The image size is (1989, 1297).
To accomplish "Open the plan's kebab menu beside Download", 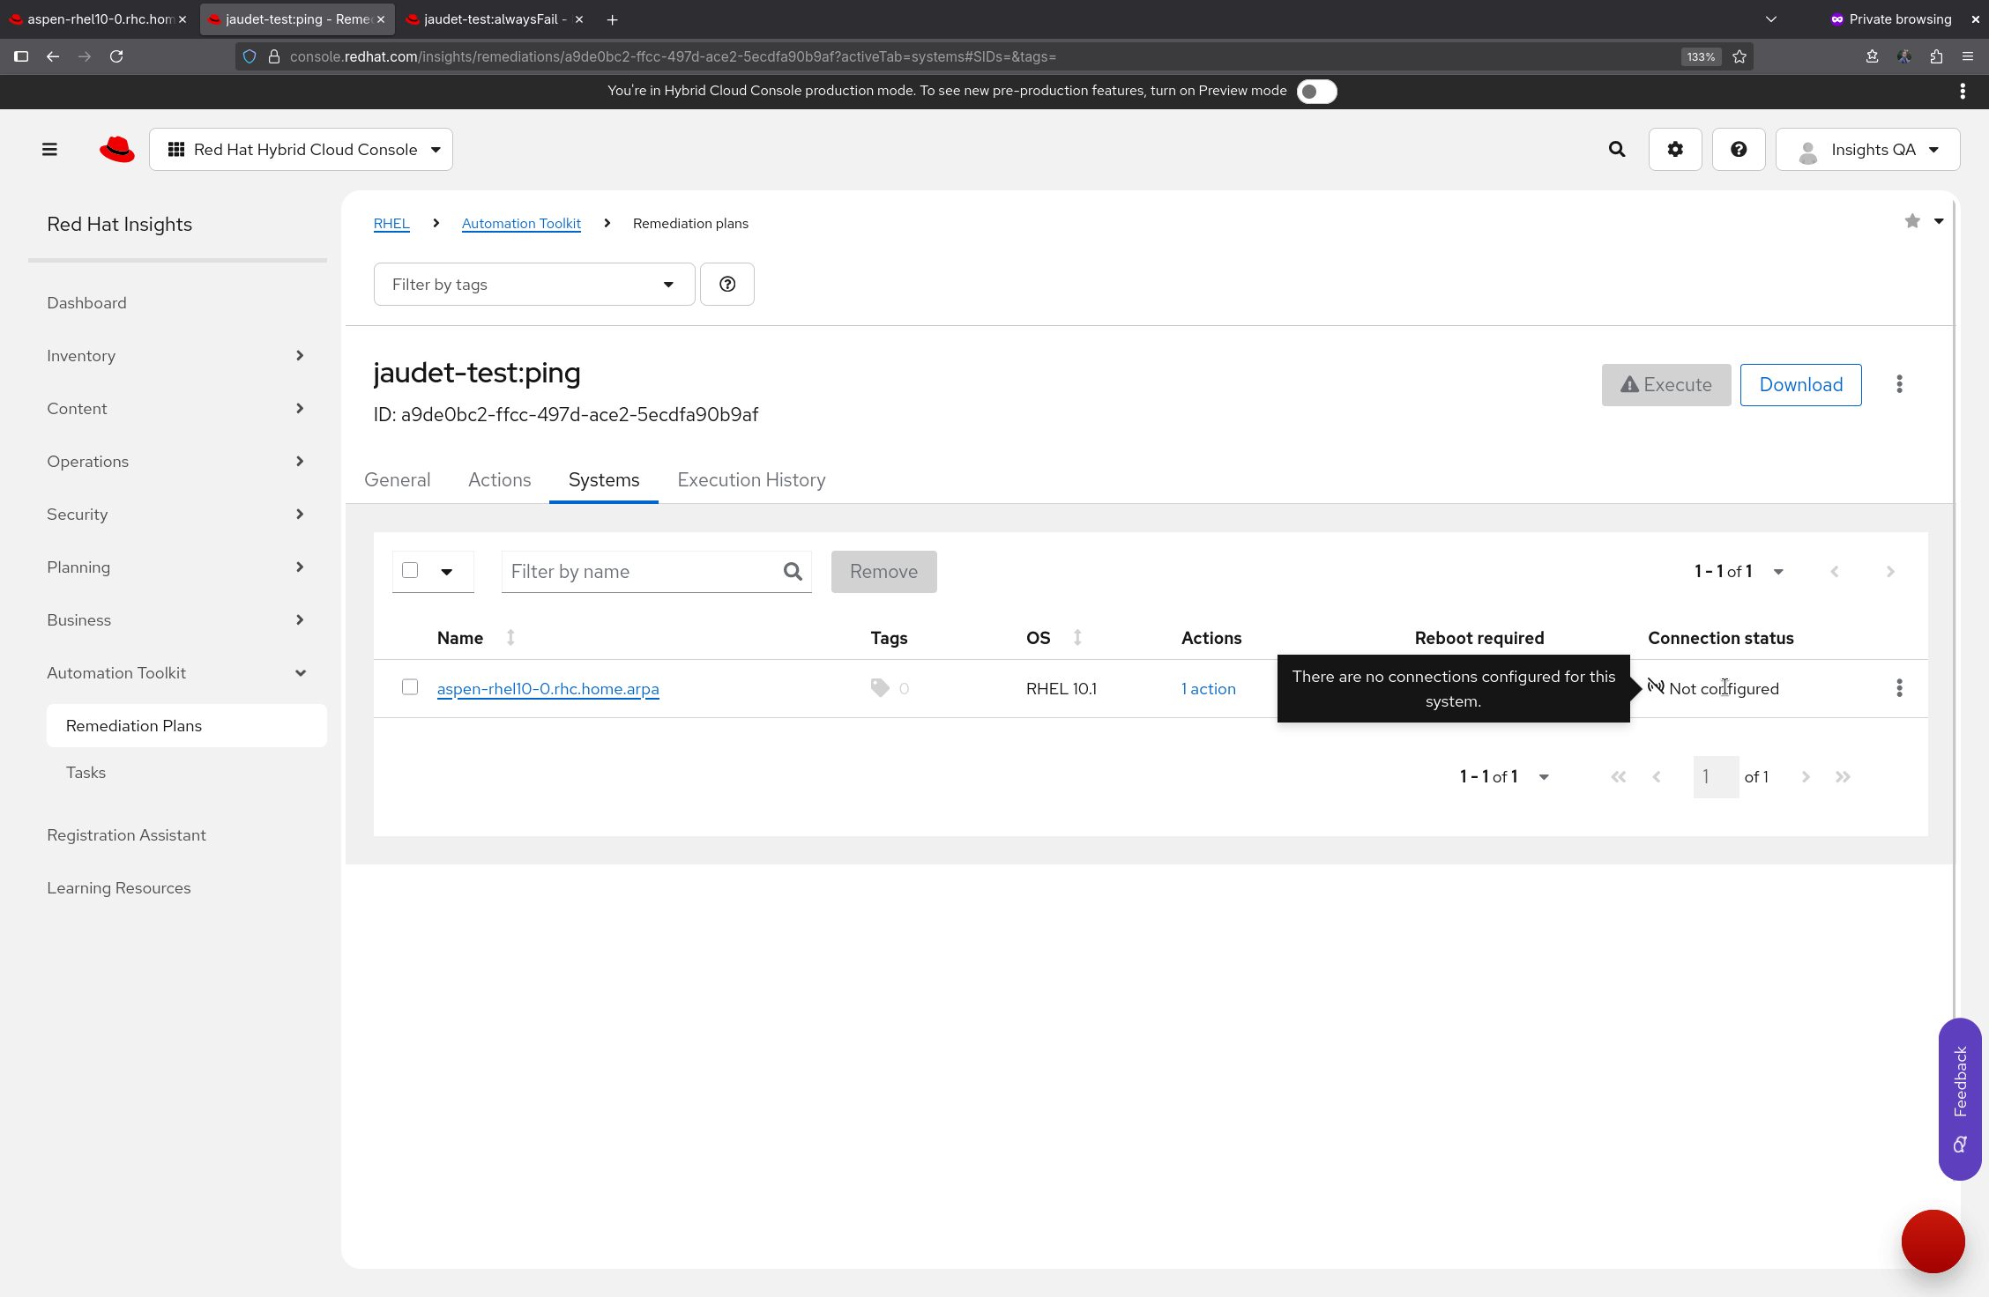I will pos(1899,385).
